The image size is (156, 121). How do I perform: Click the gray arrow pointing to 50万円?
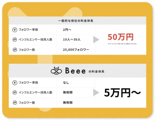click(96, 40)
